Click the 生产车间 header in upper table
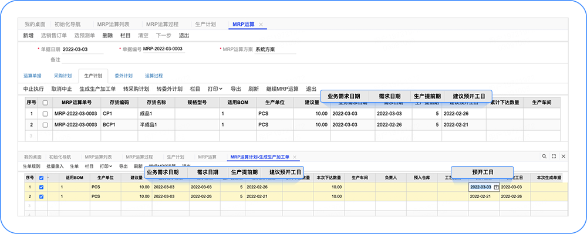Screen dimensions: 587x234 (x=542, y=103)
